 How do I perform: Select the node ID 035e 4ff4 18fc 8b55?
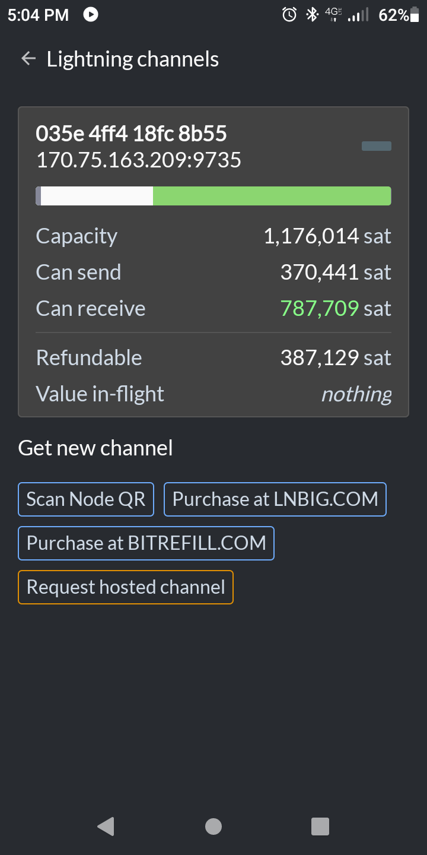(x=131, y=134)
